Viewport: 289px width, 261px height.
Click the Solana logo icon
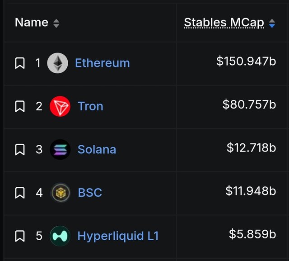(x=60, y=149)
